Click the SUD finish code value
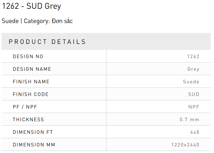 pos(194,94)
